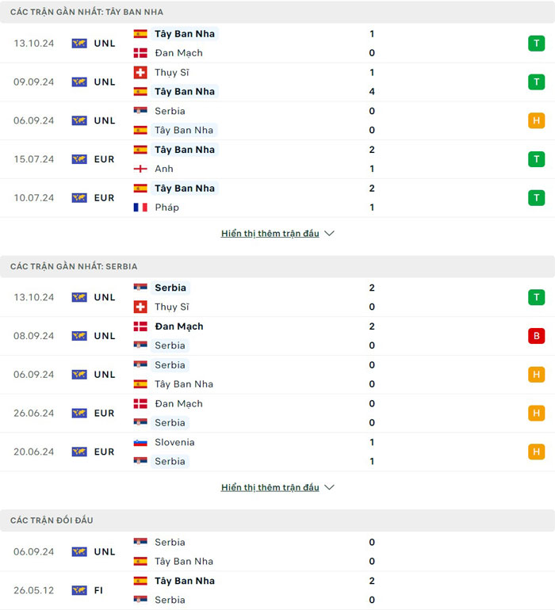Click the Switzerland flag in the 09.09.24 match

(x=140, y=72)
